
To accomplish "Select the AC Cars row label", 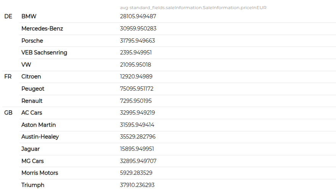I will coord(32,113).
